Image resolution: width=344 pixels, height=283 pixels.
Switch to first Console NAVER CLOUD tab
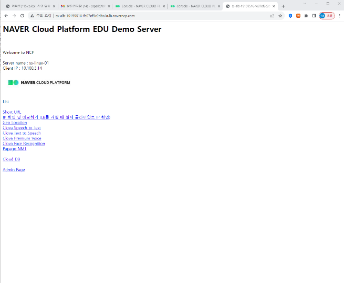[140, 6]
